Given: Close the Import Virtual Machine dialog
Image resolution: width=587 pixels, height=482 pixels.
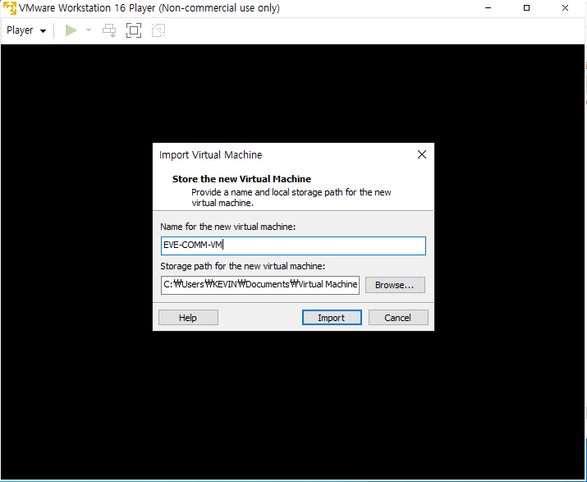Looking at the screenshot, I should click(x=422, y=154).
